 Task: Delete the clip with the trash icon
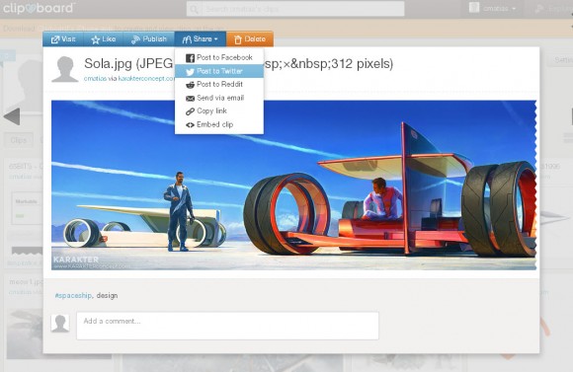(x=250, y=39)
